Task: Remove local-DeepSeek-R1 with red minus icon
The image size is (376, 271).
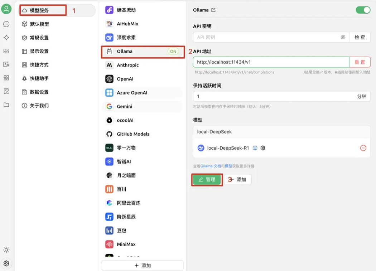Action: click(x=363, y=148)
